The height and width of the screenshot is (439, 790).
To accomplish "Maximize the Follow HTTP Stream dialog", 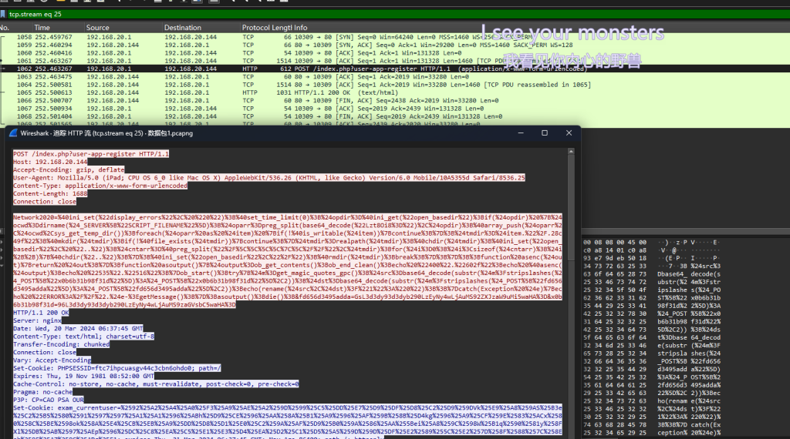I will [544, 132].
